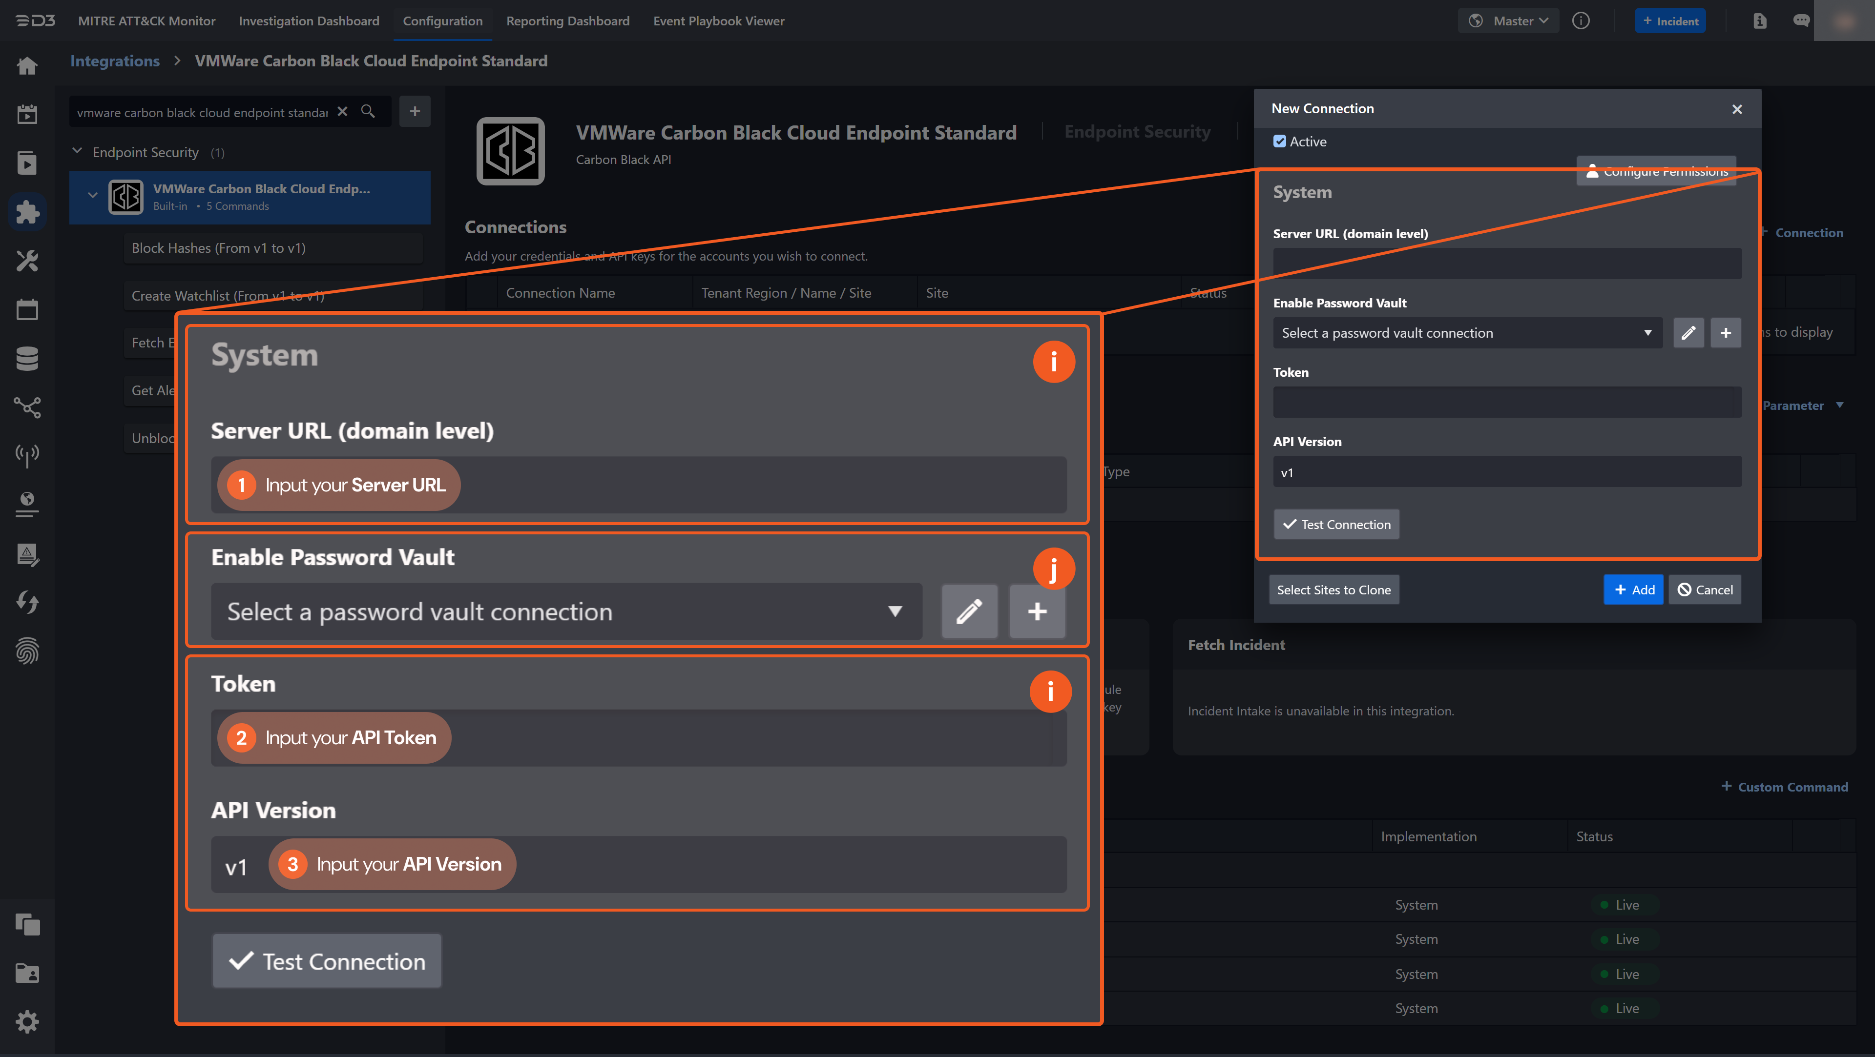
Task: Open the password vault connection dropdown
Action: (x=1467, y=333)
